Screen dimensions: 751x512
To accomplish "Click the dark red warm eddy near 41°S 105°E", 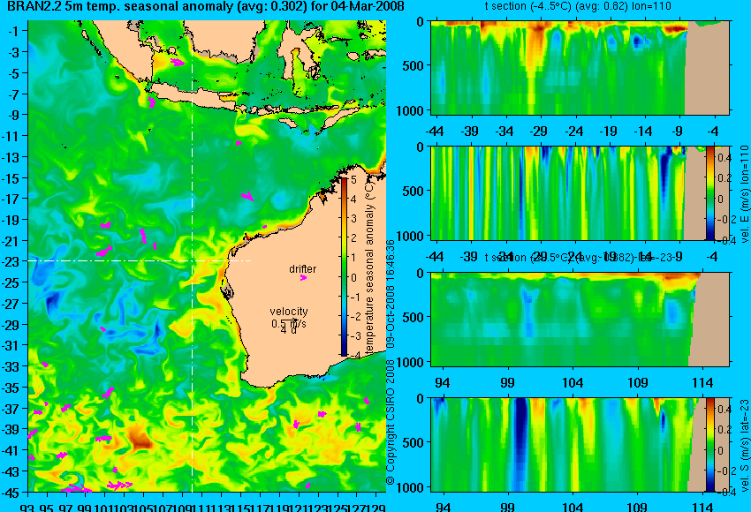I will pyautogui.click(x=140, y=440).
